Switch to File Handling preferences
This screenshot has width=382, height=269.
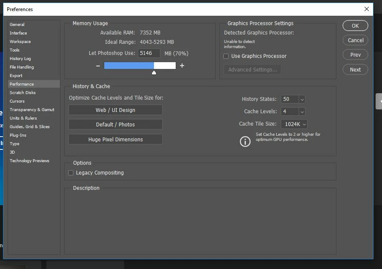(x=34, y=67)
